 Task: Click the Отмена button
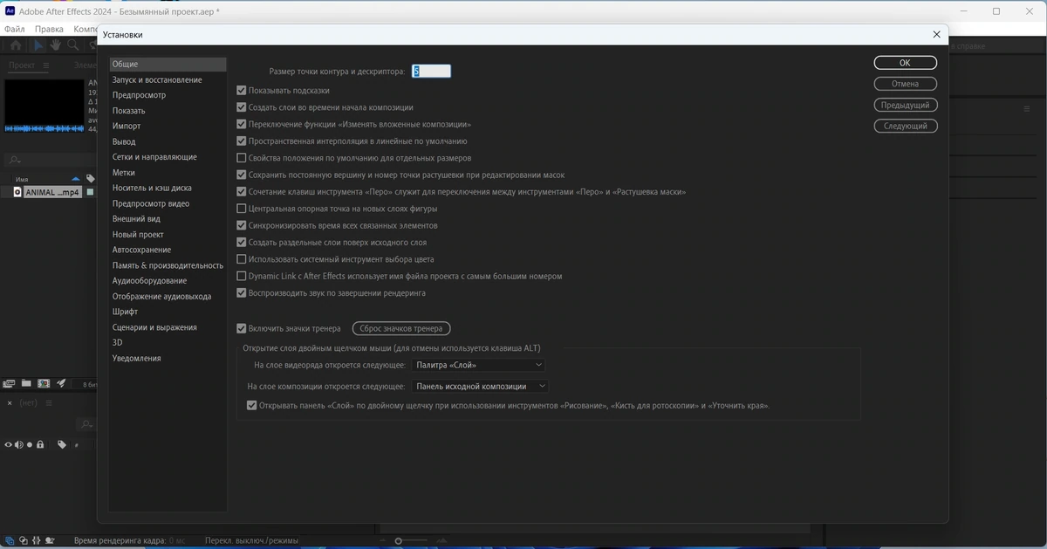click(905, 84)
